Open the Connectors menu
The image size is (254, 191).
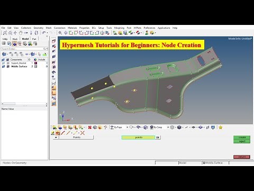click(x=59, y=28)
